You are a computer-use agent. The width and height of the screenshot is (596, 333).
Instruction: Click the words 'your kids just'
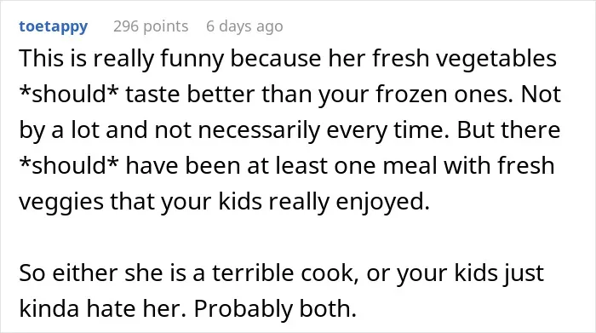tap(470, 273)
